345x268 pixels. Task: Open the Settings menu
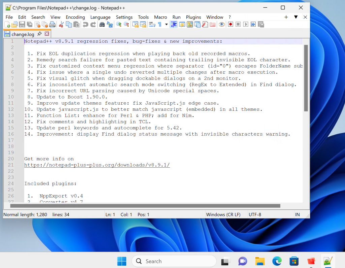[124, 17]
